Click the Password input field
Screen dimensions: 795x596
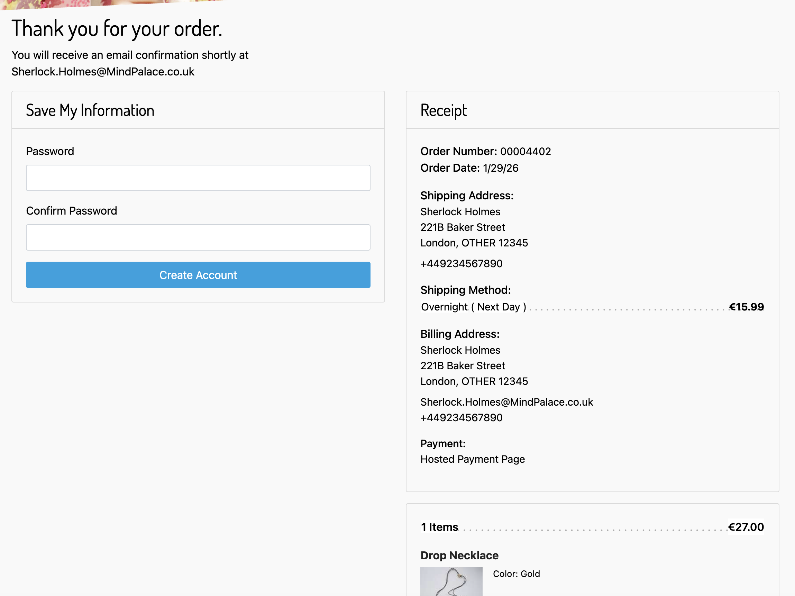pos(198,178)
